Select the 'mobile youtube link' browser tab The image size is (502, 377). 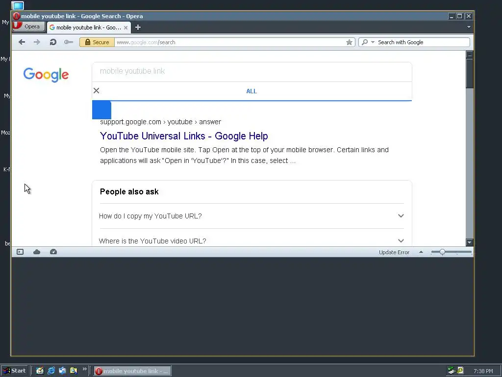coord(88,27)
